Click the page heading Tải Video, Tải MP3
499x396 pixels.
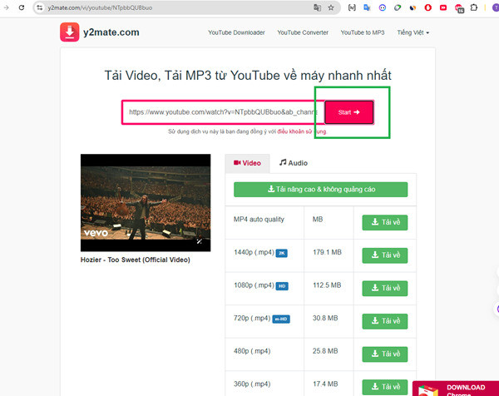click(x=248, y=76)
